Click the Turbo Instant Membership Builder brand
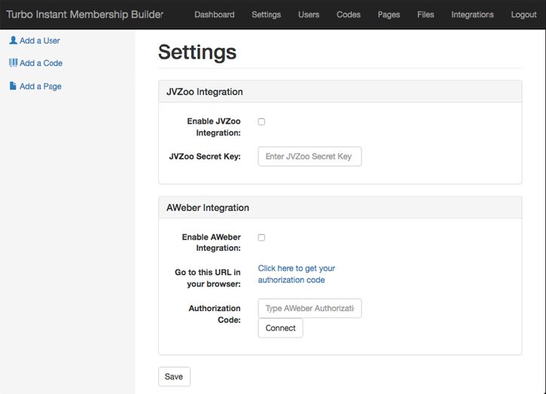This screenshot has height=394, width=546. tap(85, 14)
